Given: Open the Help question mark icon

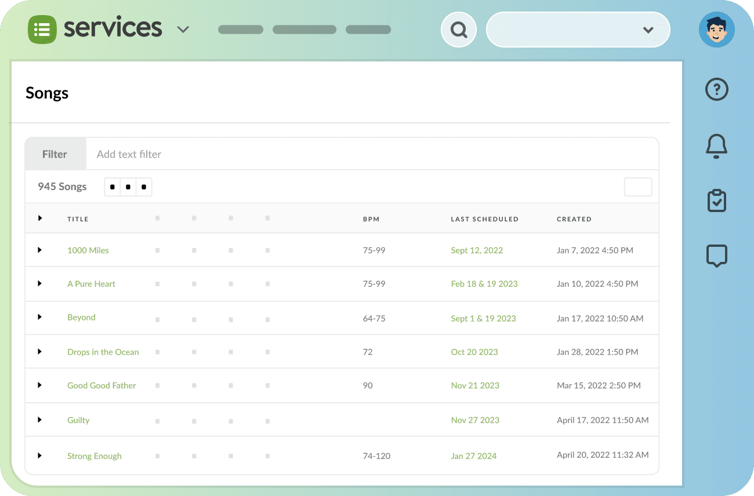Looking at the screenshot, I should click(x=716, y=89).
